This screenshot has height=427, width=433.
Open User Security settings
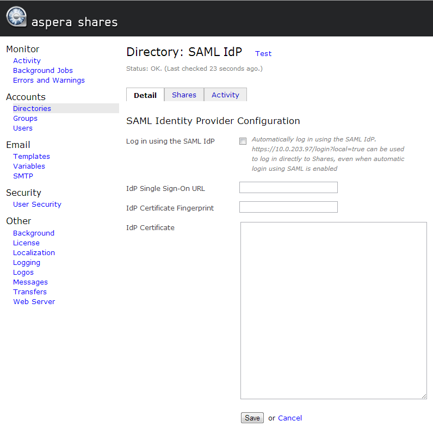[37, 204]
